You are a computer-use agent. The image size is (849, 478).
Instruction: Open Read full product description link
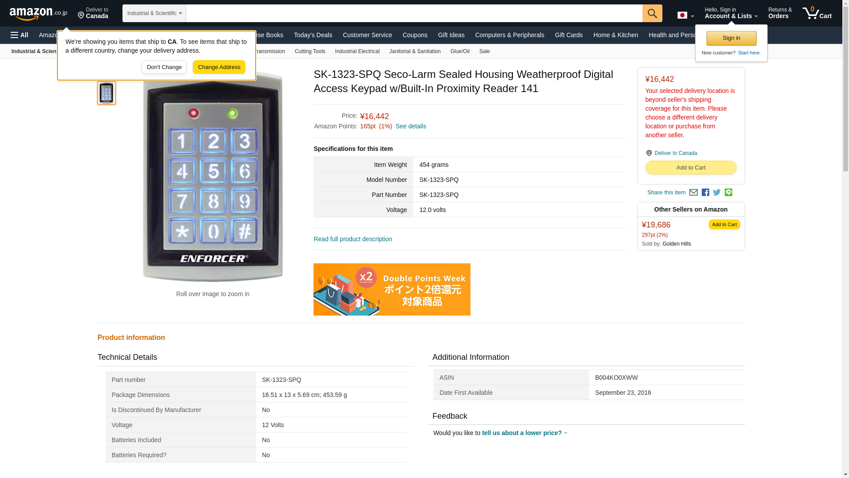point(353,239)
